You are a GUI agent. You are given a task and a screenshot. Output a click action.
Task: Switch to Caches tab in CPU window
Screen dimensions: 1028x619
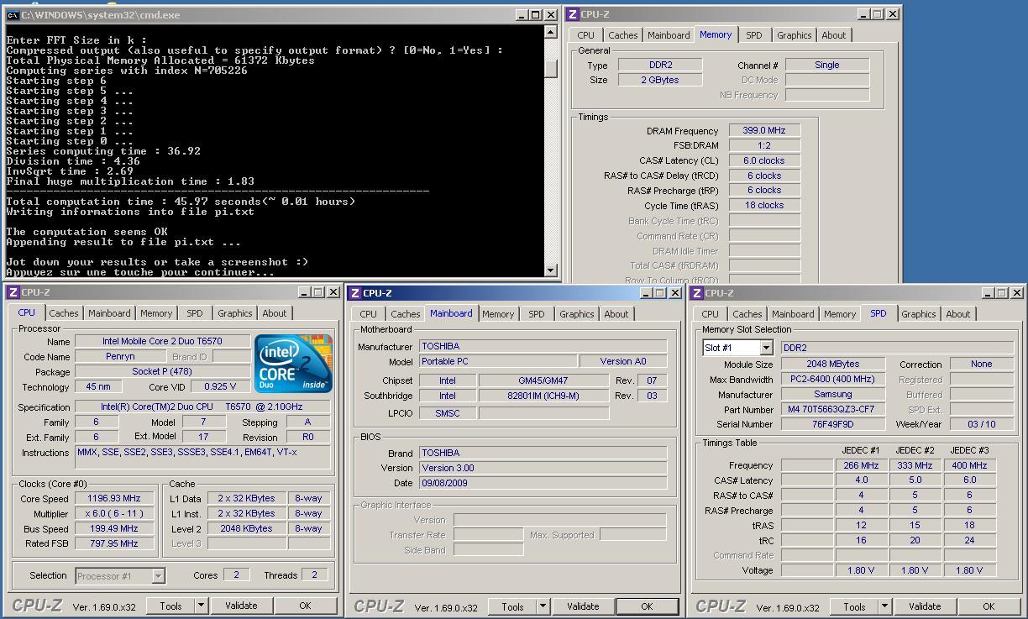pyautogui.click(x=63, y=313)
